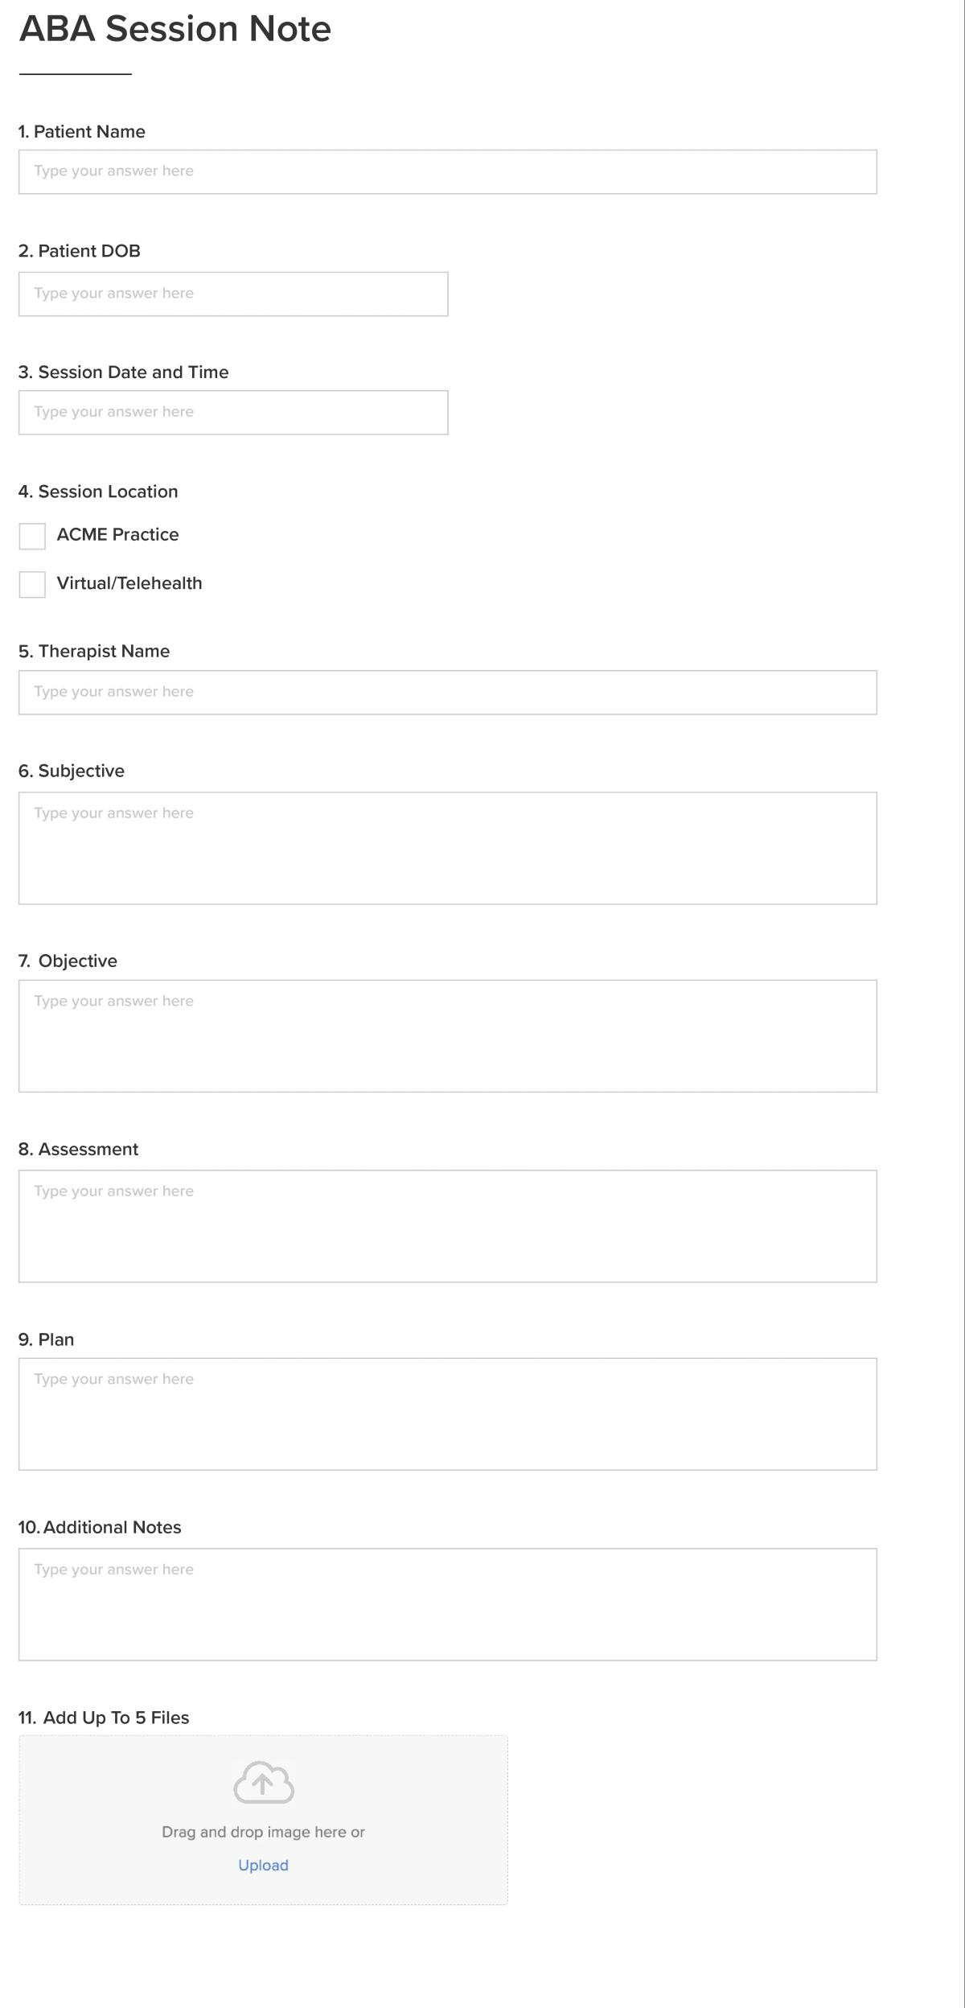Click the Upload link
Screen dimensions: 965x2008
[x=263, y=1866]
